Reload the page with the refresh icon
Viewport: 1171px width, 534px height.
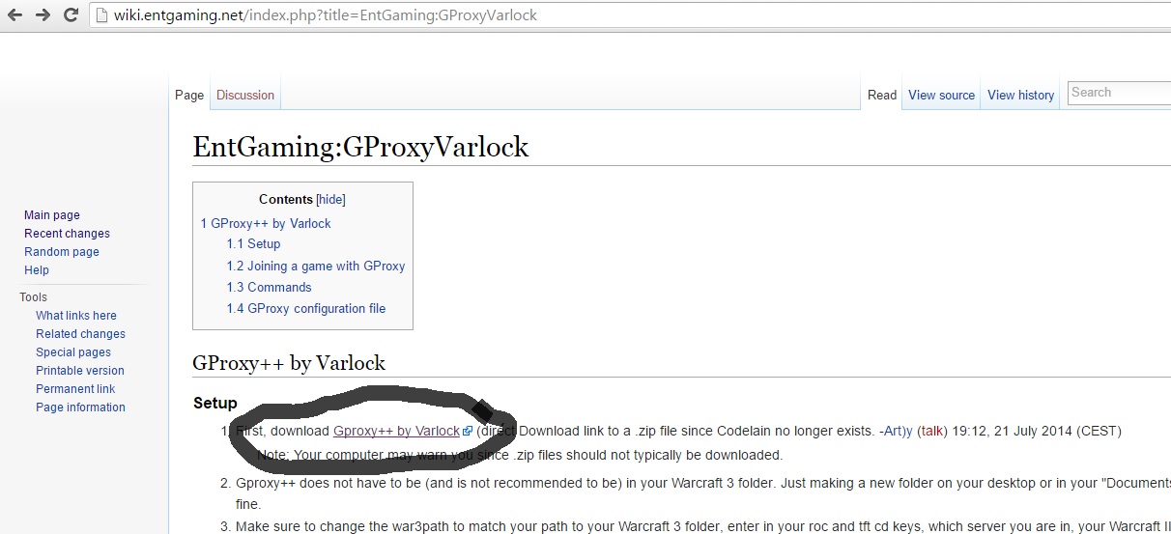point(71,15)
